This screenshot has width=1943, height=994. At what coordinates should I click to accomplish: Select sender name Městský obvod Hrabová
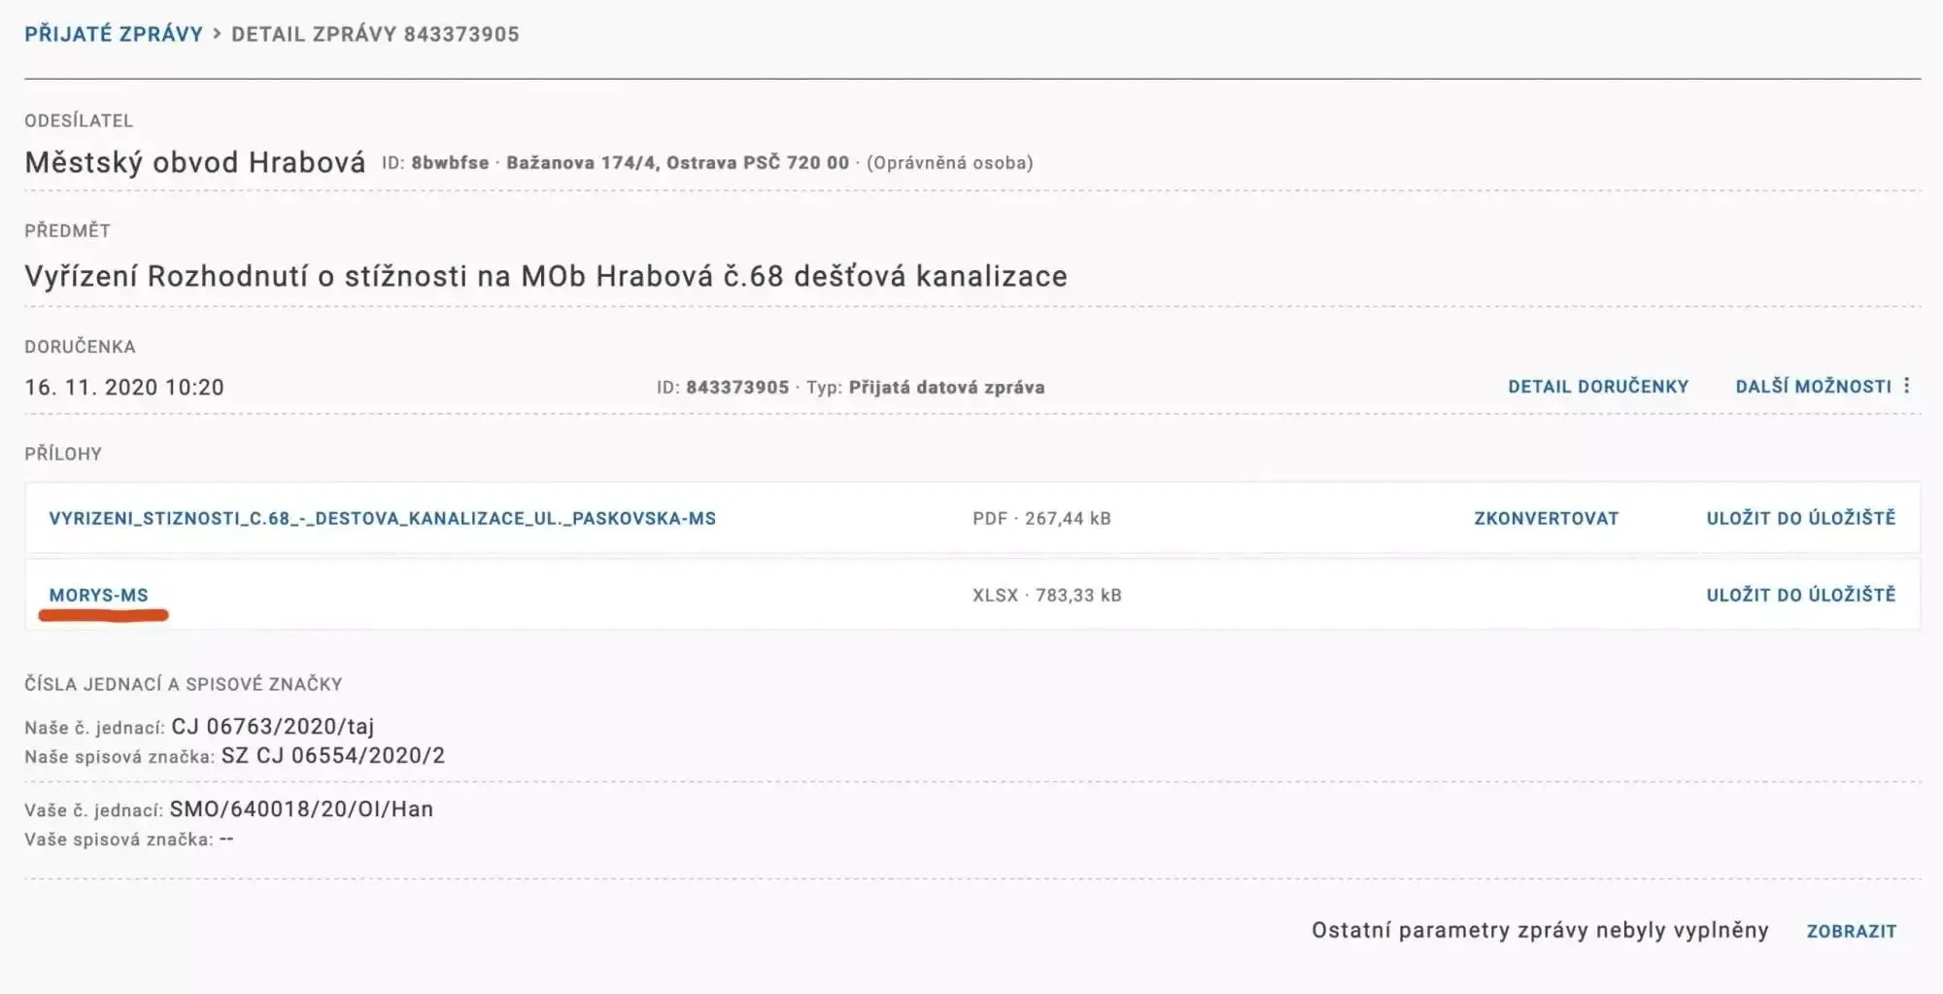point(195,162)
